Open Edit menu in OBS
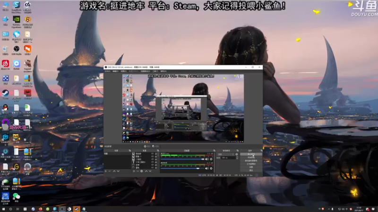 115,71
